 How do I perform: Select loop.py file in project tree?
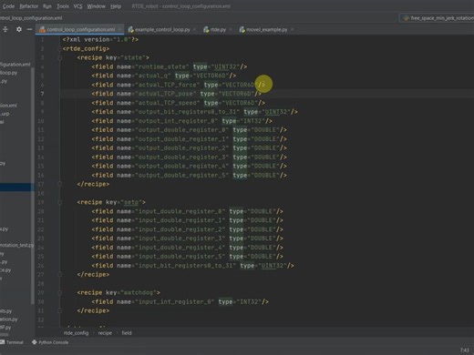click(x=9, y=73)
